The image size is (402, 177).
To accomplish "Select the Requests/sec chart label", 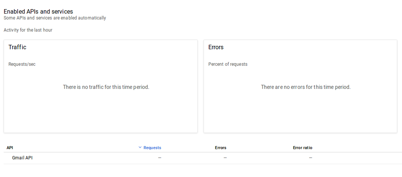I will 22,64.
